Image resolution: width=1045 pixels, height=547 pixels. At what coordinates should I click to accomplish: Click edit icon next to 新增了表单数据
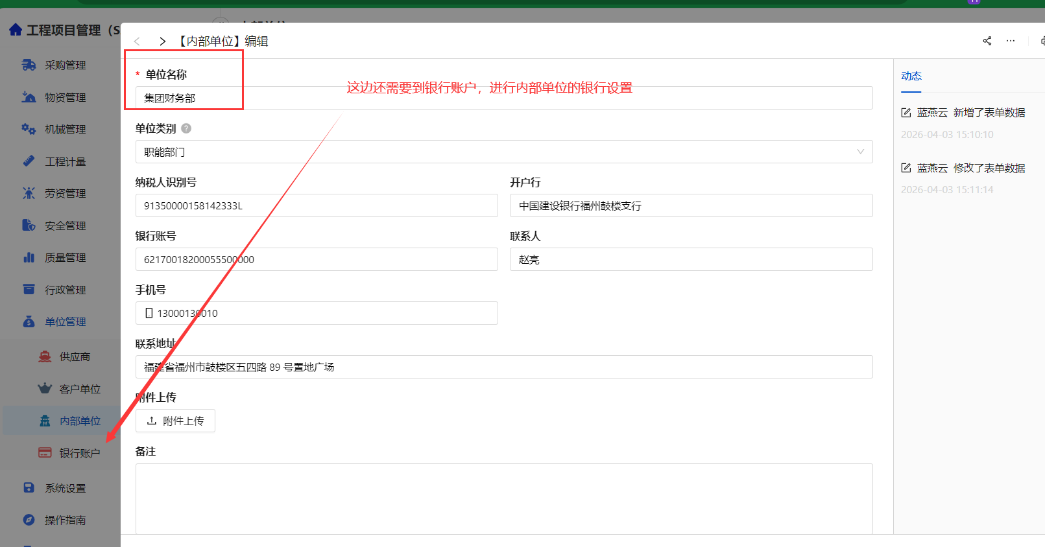(x=906, y=113)
